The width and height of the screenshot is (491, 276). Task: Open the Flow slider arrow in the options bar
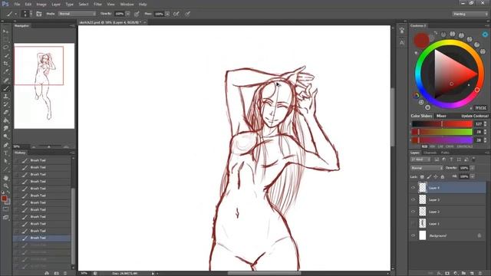click(167, 14)
